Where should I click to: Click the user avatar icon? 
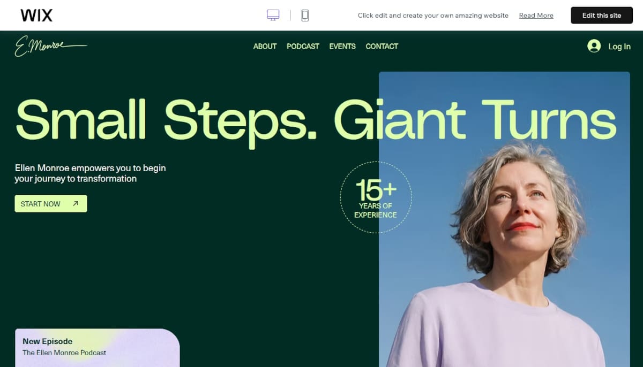pyautogui.click(x=594, y=46)
